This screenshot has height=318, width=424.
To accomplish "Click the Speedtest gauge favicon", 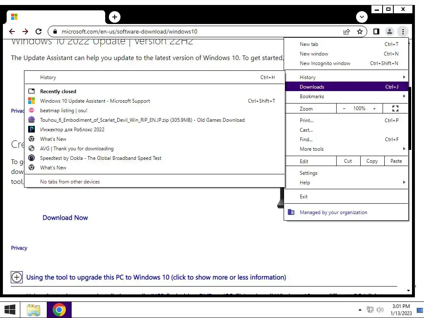I will (x=31, y=158).
